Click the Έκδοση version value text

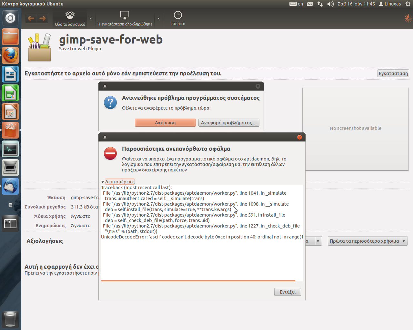tap(85, 198)
